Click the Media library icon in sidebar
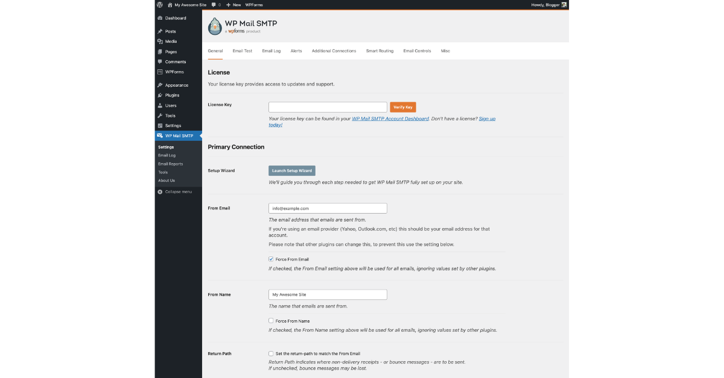 (x=160, y=41)
